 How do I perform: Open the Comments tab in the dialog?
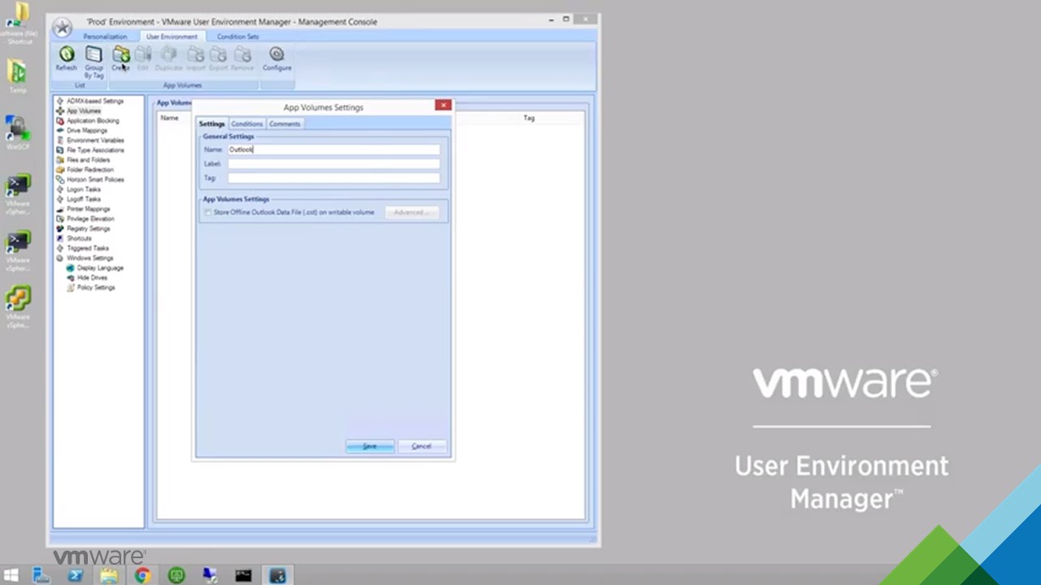(x=285, y=123)
